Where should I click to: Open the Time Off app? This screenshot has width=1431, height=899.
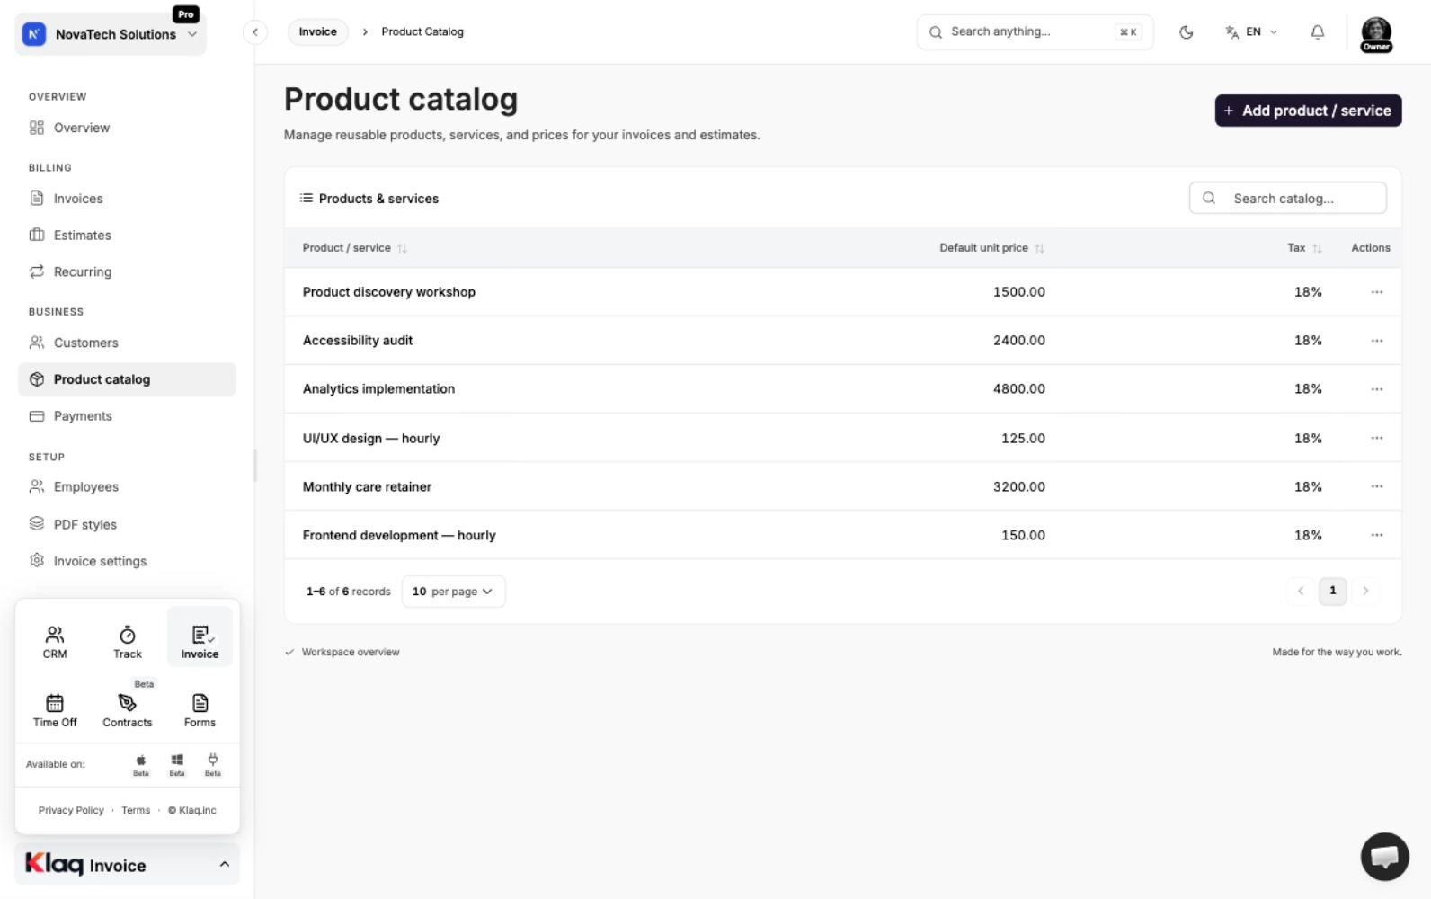pyautogui.click(x=55, y=710)
